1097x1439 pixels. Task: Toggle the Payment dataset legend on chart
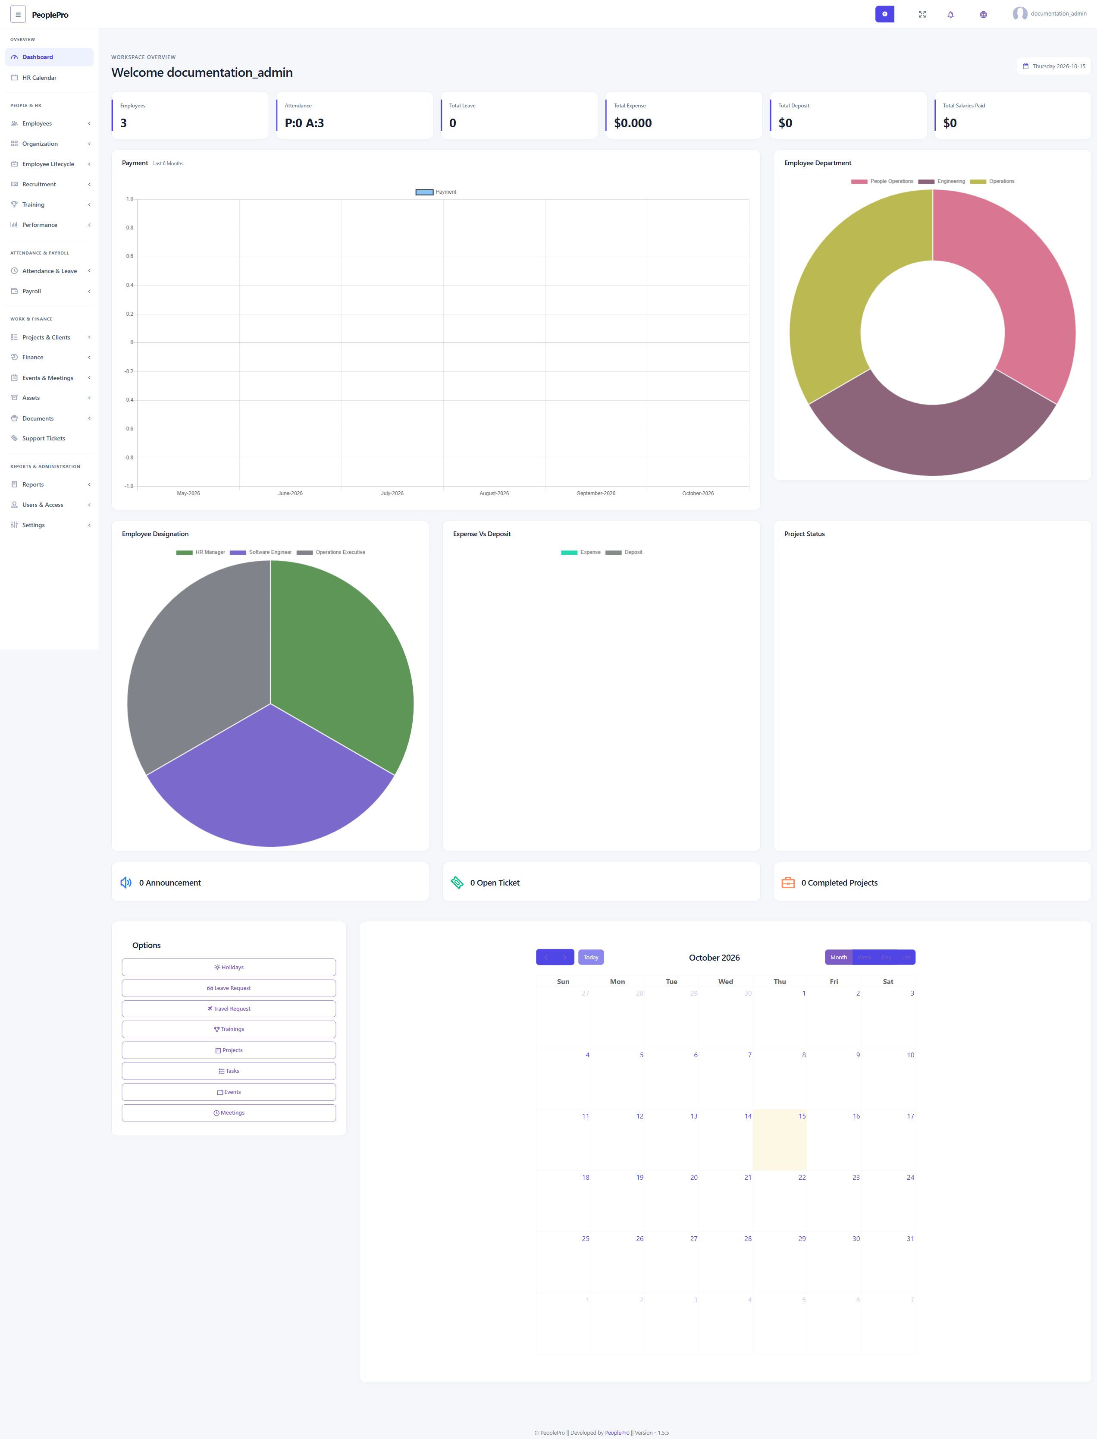436,192
